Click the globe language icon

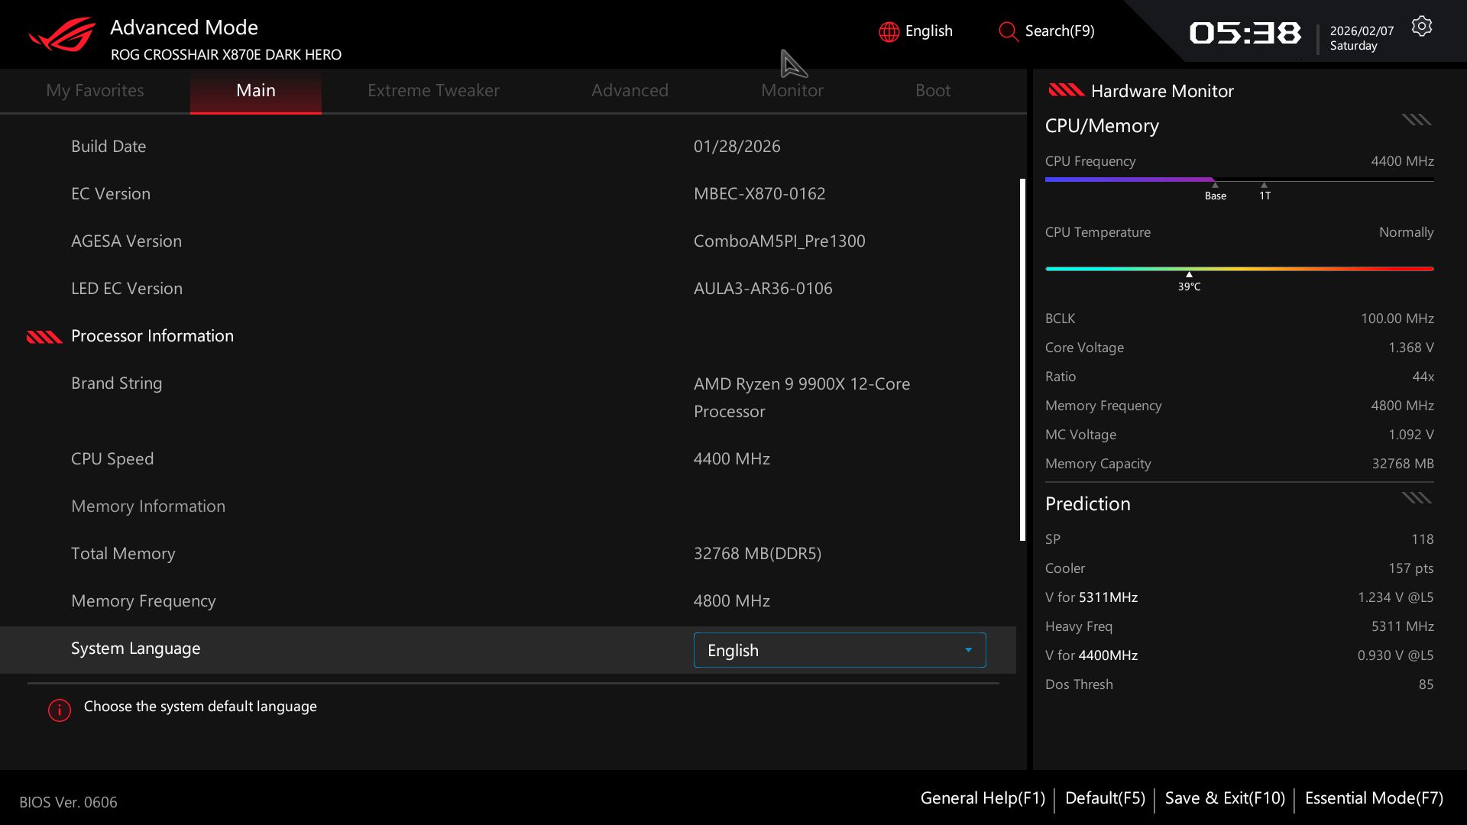coord(889,31)
